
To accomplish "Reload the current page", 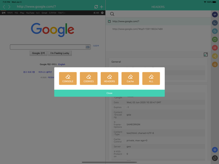I will (x=96, y=7).
